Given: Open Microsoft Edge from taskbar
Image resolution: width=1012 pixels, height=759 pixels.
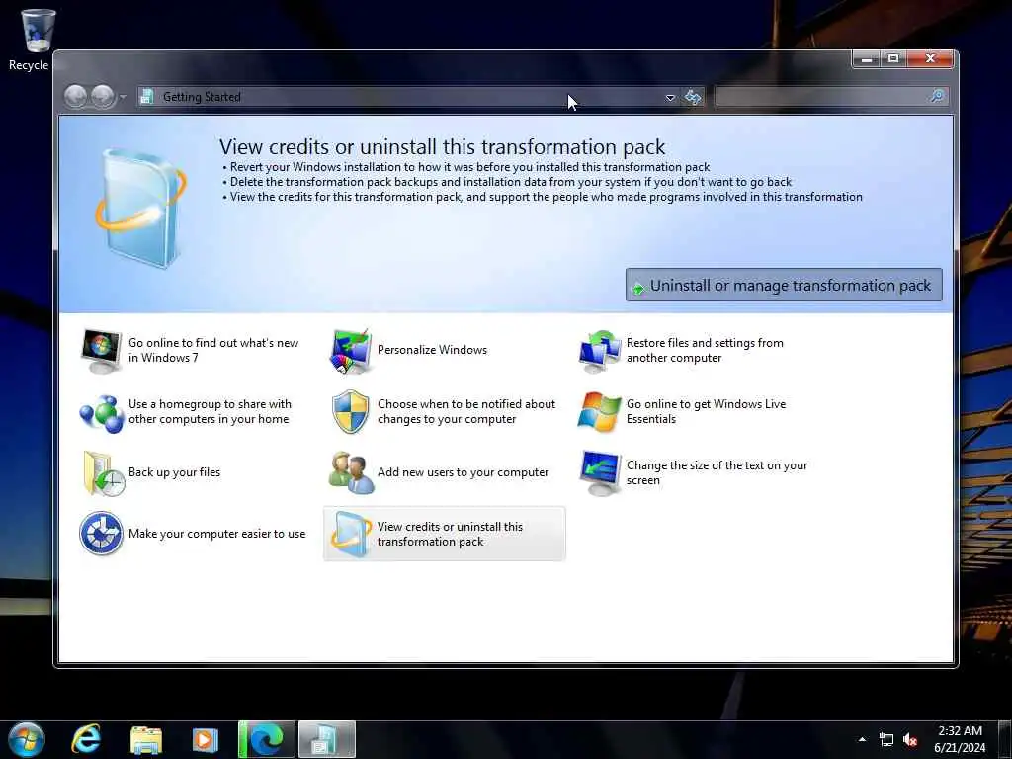Looking at the screenshot, I should coord(267,739).
